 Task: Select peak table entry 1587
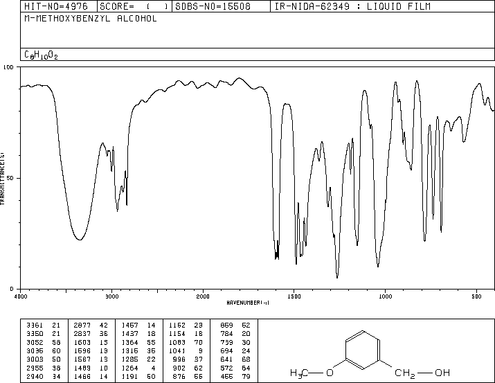coord(82,359)
